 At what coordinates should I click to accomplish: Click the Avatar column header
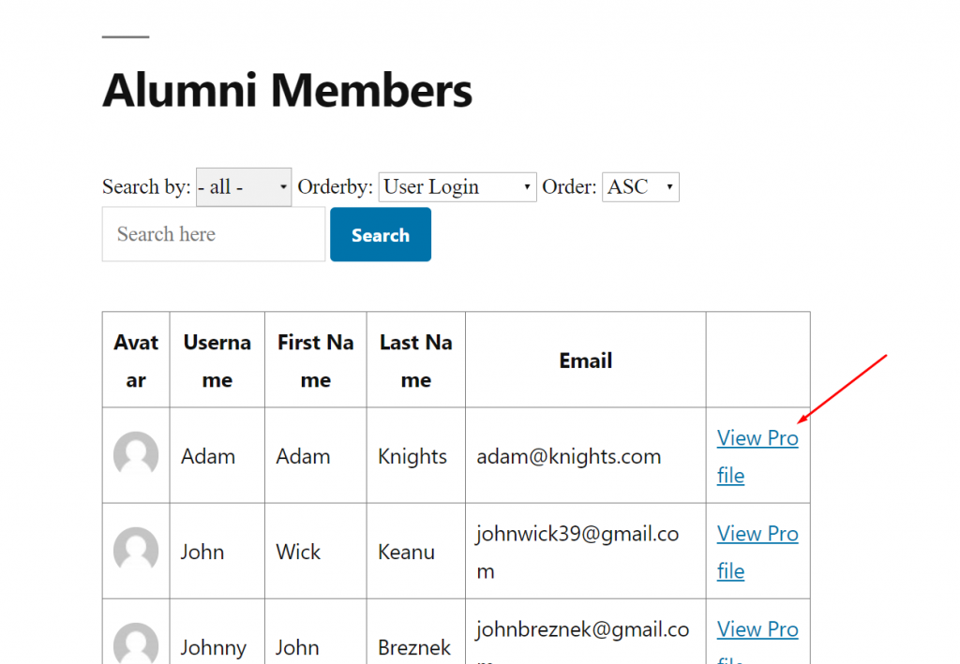pyautogui.click(x=136, y=361)
